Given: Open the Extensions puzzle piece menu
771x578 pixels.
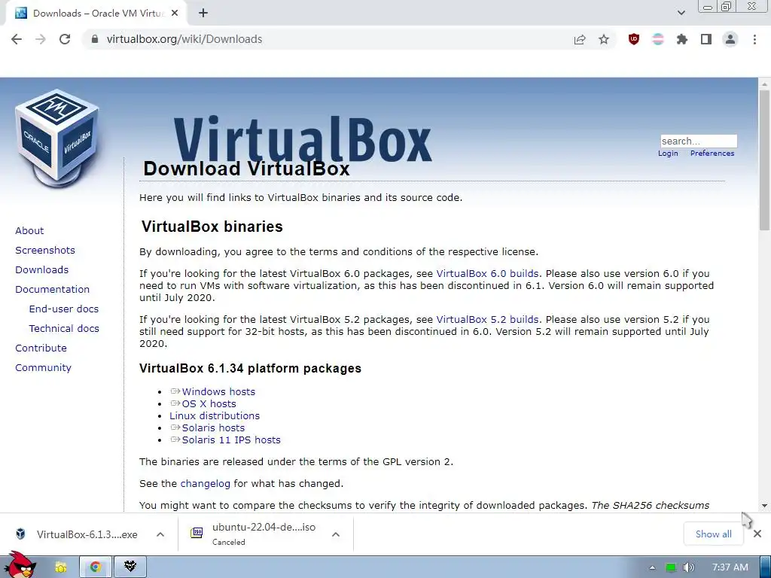Looking at the screenshot, I should [682, 39].
